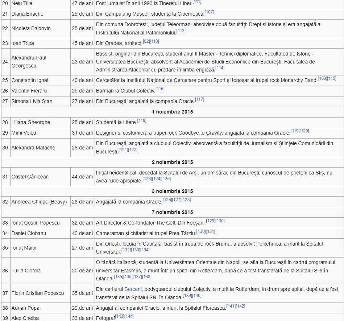Open citation [121] for Alexandra Matache
The height and width of the screenshot is (321, 344).
coord(123,150)
